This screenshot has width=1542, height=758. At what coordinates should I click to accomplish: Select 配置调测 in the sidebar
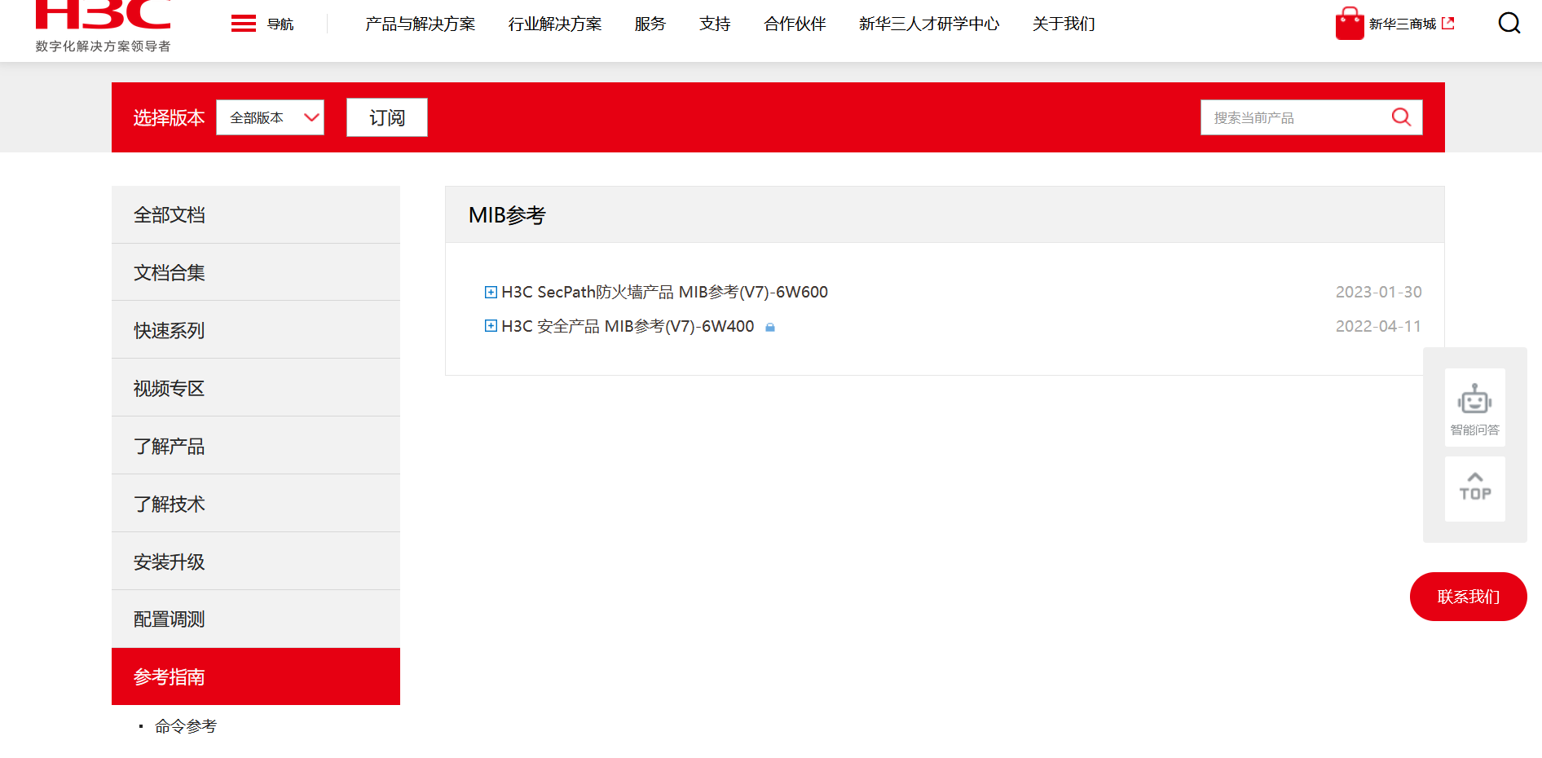click(x=256, y=619)
